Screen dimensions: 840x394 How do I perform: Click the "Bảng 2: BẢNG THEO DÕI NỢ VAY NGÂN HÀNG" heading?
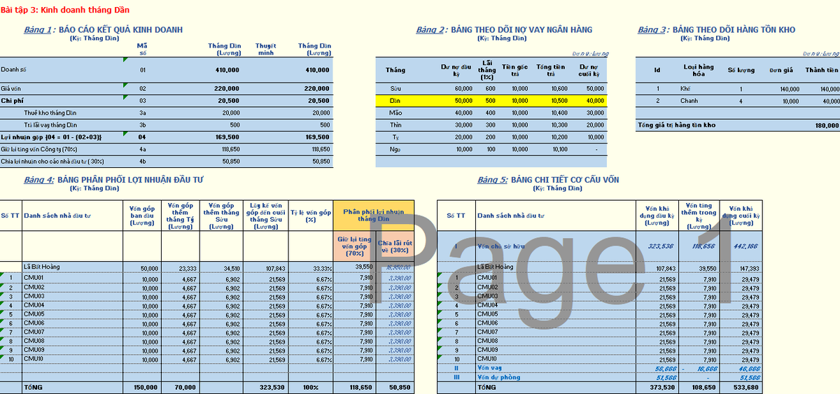504,30
